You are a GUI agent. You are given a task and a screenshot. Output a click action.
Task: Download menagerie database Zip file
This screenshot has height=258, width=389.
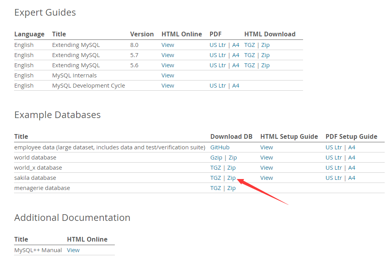(232, 188)
